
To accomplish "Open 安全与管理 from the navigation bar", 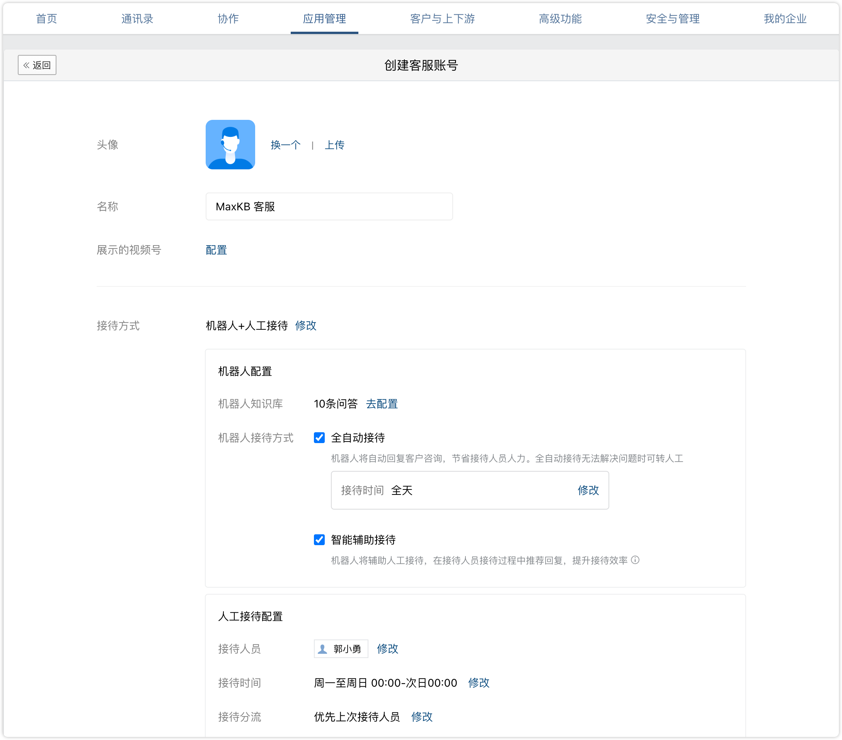I will pyautogui.click(x=672, y=19).
